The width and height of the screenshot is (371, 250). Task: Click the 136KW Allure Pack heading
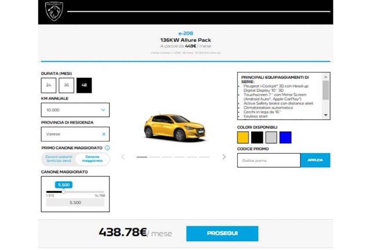[185, 40]
